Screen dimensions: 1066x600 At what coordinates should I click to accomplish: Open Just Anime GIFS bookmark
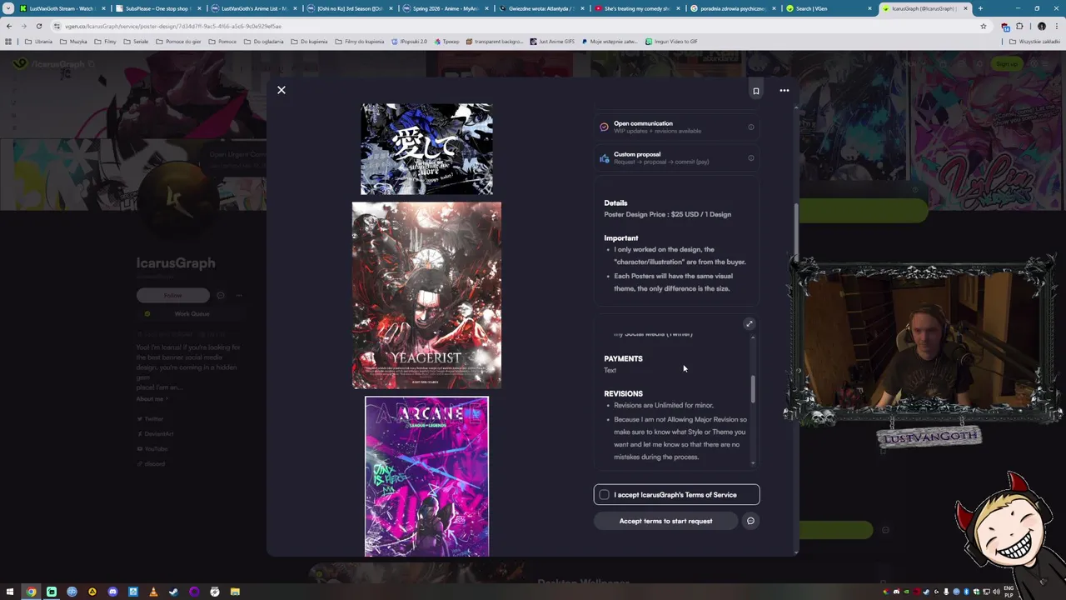[x=552, y=42]
